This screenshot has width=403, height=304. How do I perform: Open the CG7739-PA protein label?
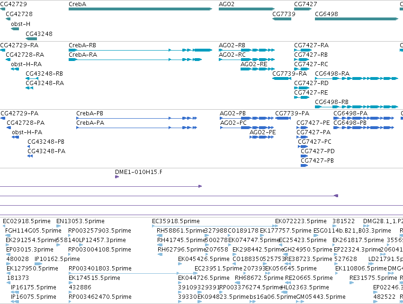tap(292, 113)
